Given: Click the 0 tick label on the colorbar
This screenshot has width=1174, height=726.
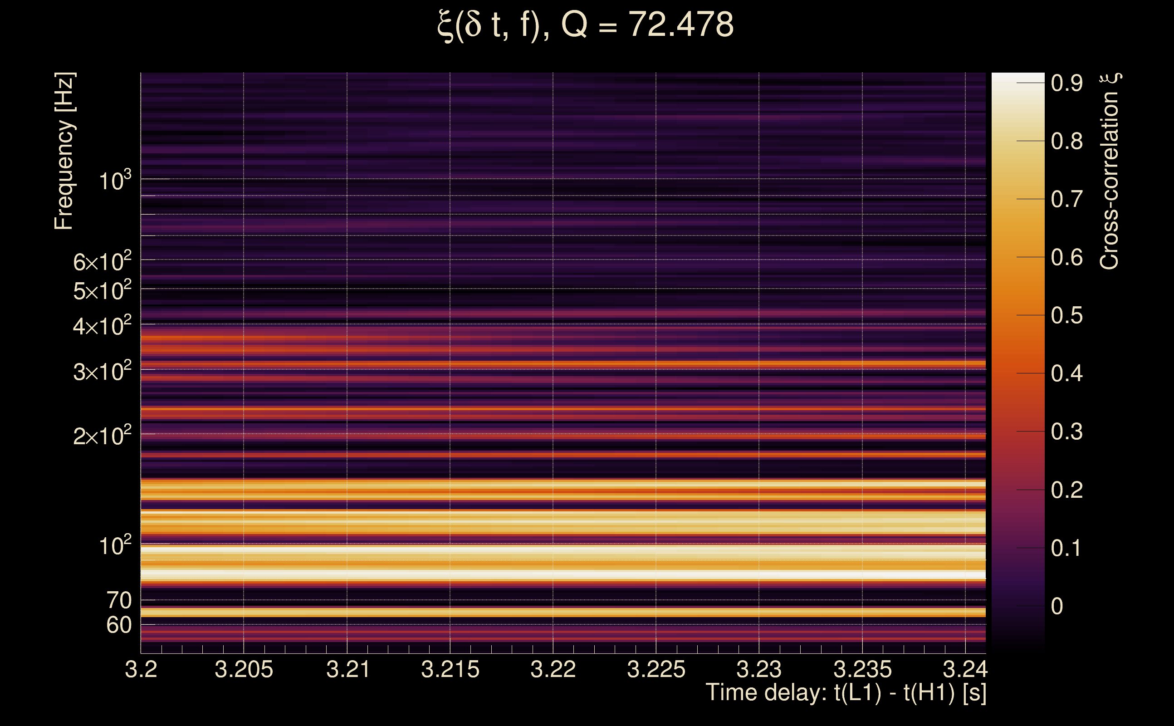Looking at the screenshot, I should [1057, 606].
